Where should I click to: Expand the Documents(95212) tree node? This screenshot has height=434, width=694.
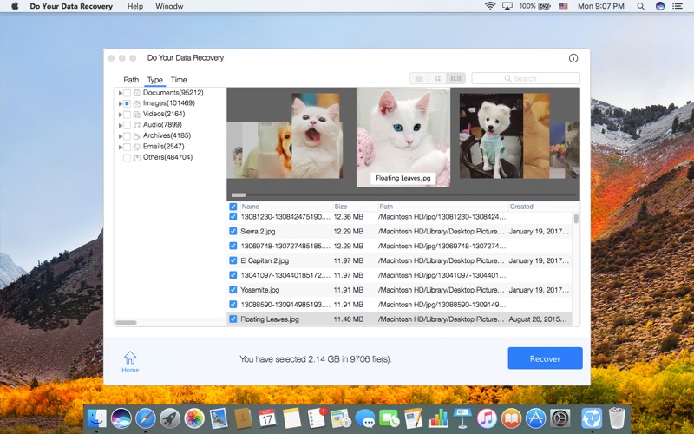pos(121,93)
